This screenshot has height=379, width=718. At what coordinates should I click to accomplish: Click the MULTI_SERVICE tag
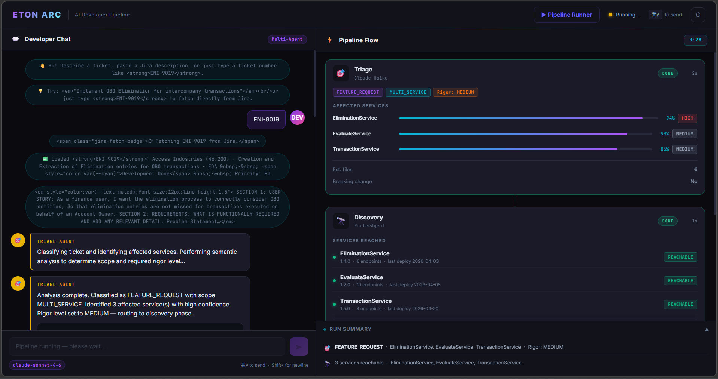coord(408,92)
